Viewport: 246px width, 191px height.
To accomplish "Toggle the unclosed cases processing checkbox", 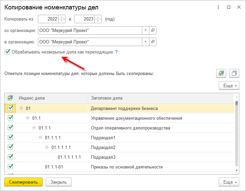I will pos(7,52).
